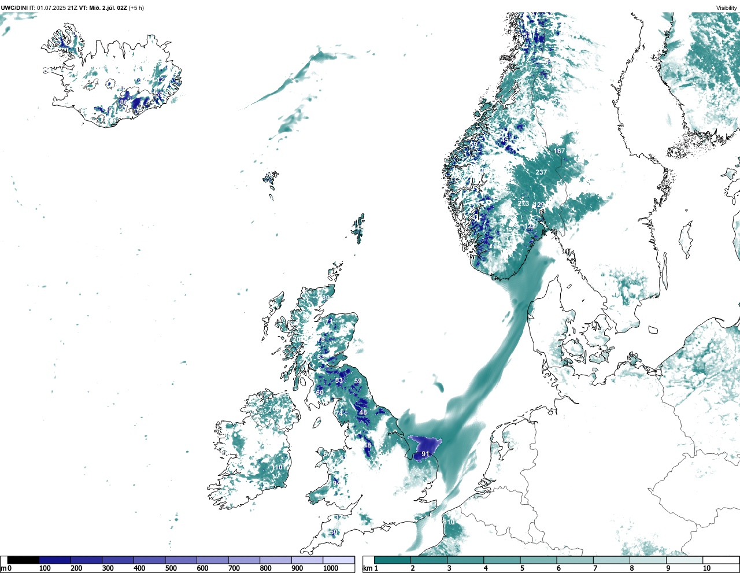
Task: Click the 237 visibility value over Scandinavia
Action: tap(541, 172)
